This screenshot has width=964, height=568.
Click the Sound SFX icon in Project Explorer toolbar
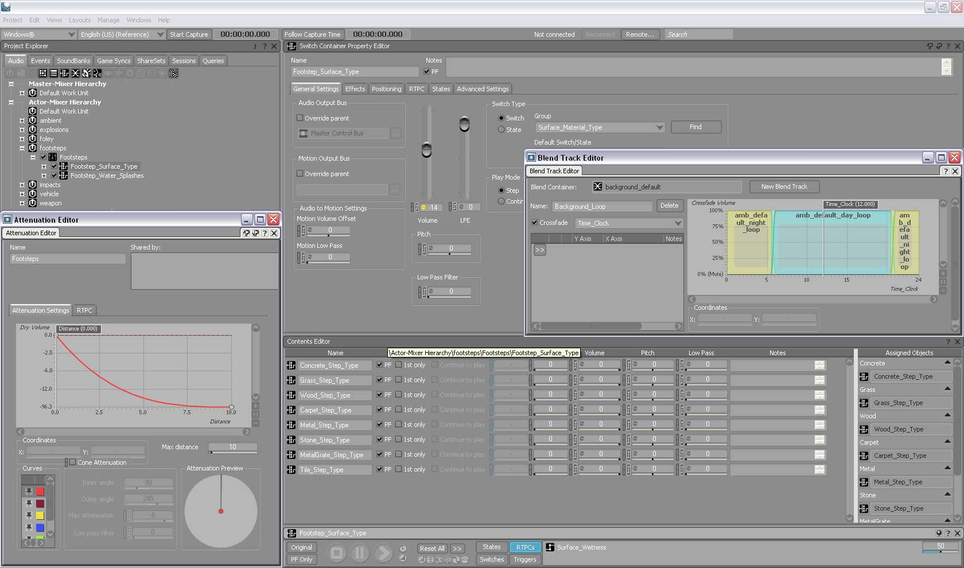tap(86, 73)
